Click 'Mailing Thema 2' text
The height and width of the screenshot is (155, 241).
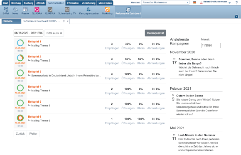pyautogui.click(x=41, y=61)
